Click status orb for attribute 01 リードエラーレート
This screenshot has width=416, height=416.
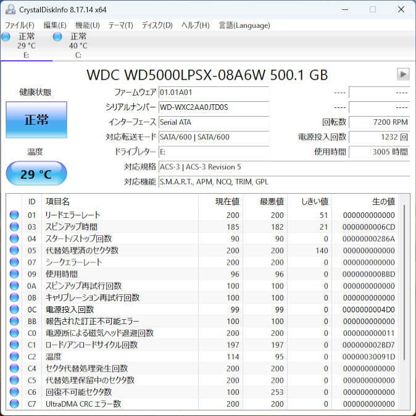pyautogui.click(x=14, y=215)
